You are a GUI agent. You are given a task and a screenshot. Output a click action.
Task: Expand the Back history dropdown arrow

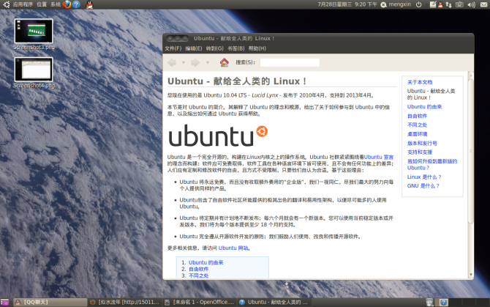[x=184, y=62]
